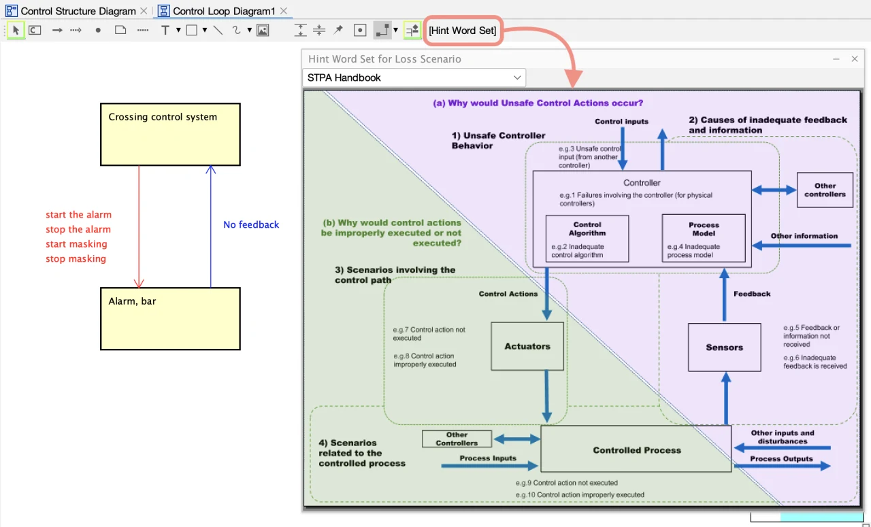Select the component box tool labeled C
Screen dimensions: 871x527
coord(35,31)
